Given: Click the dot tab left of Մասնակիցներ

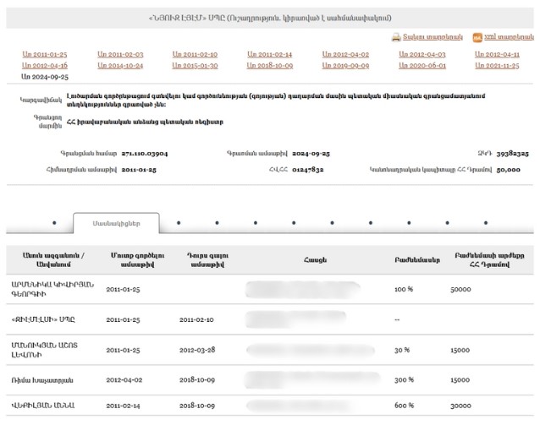Looking at the screenshot, I should [54, 224].
